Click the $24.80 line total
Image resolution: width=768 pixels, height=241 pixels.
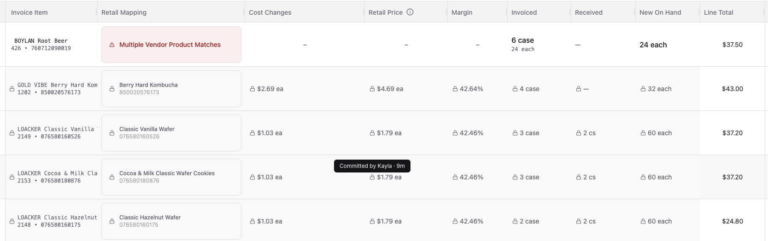pos(733,221)
